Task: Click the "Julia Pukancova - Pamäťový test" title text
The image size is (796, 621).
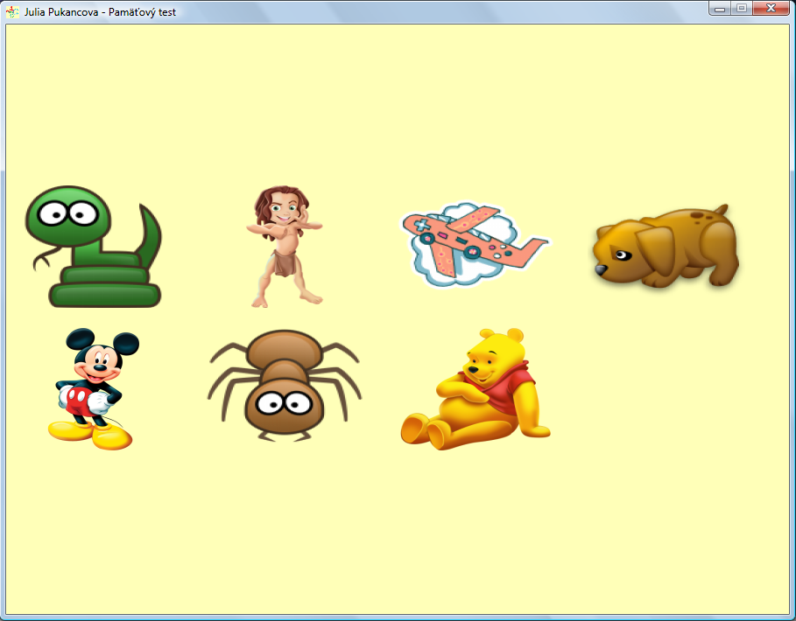Action: click(x=101, y=12)
